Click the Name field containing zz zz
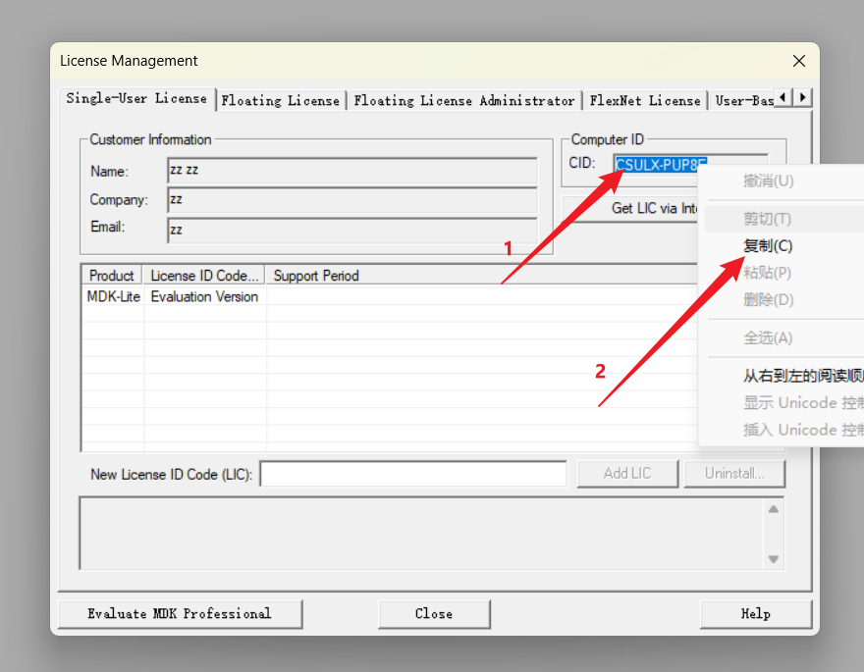 point(352,171)
